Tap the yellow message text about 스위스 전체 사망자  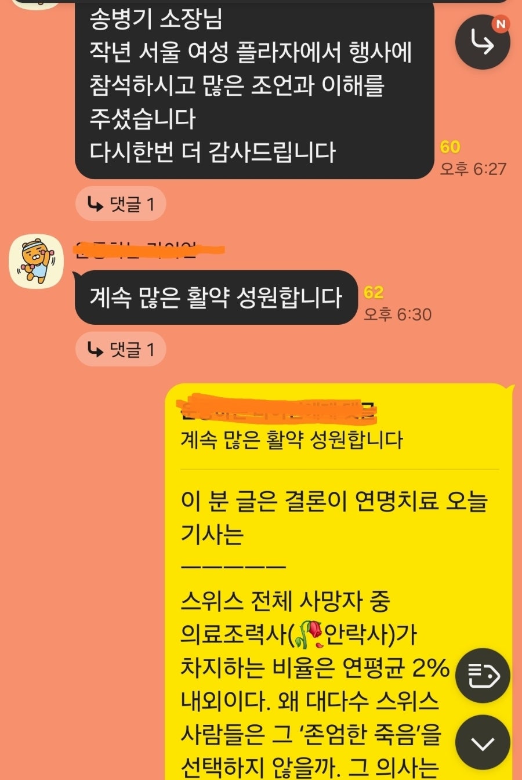(313, 684)
